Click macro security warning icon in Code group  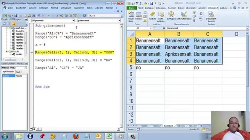pos(145,21)
